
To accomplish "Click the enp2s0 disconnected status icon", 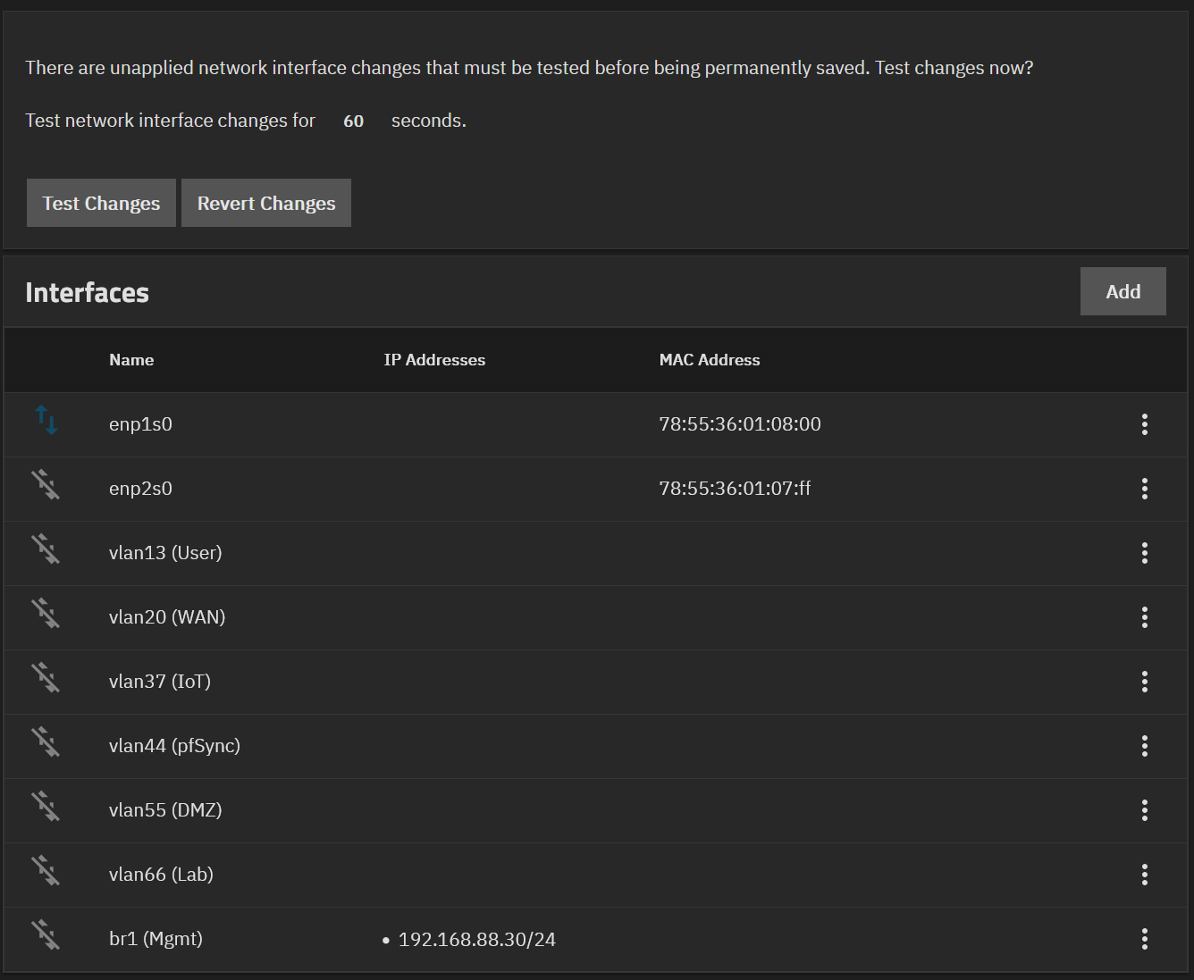I will point(46,485).
